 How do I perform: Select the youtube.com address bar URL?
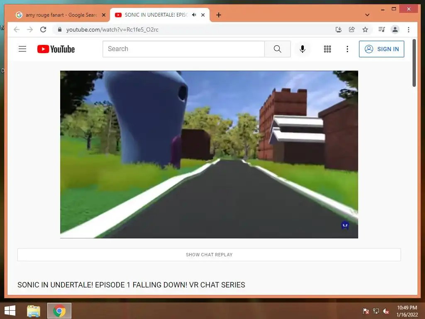[112, 29]
